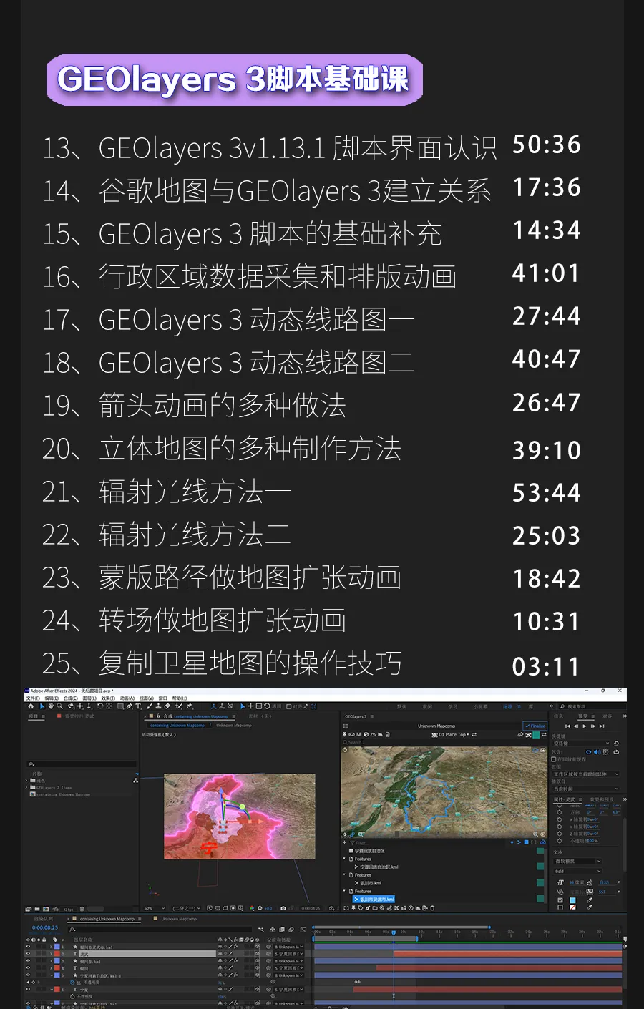This screenshot has width=644, height=1009.
Task: Toggle the snapping (对齐) checkbox in toolbar
Action: tap(289, 706)
